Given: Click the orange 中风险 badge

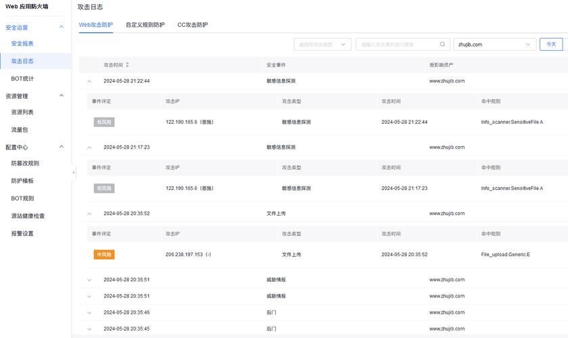Looking at the screenshot, I should [x=104, y=254].
